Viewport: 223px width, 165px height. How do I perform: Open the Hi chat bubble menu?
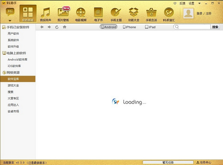10,12
